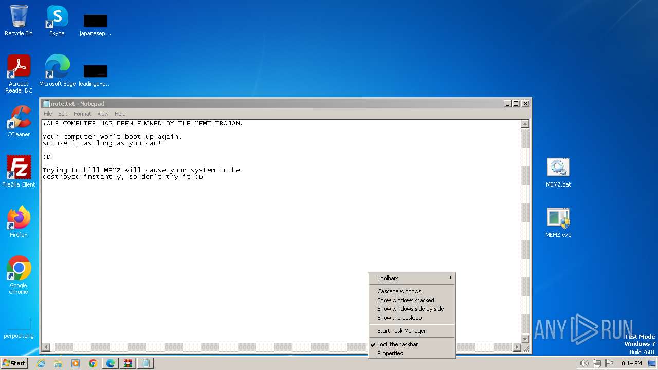The height and width of the screenshot is (370, 658).
Task: Switch to the Notepad taskbar button
Action: [145, 363]
